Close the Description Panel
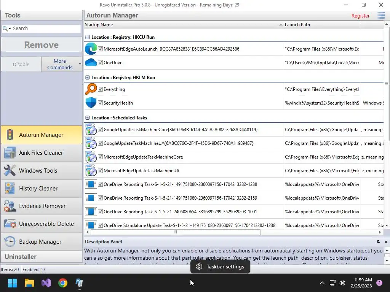390x292 pixels. [x=386, y=242]
